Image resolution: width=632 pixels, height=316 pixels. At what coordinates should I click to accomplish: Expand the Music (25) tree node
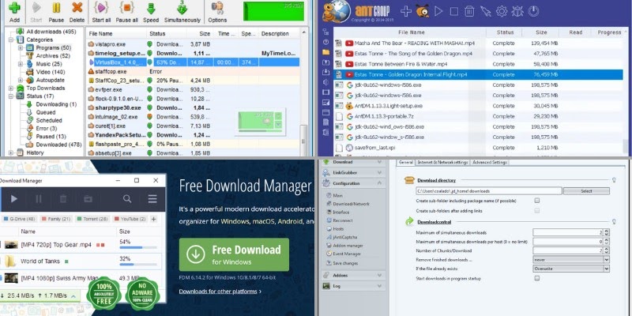coord(21,64)
